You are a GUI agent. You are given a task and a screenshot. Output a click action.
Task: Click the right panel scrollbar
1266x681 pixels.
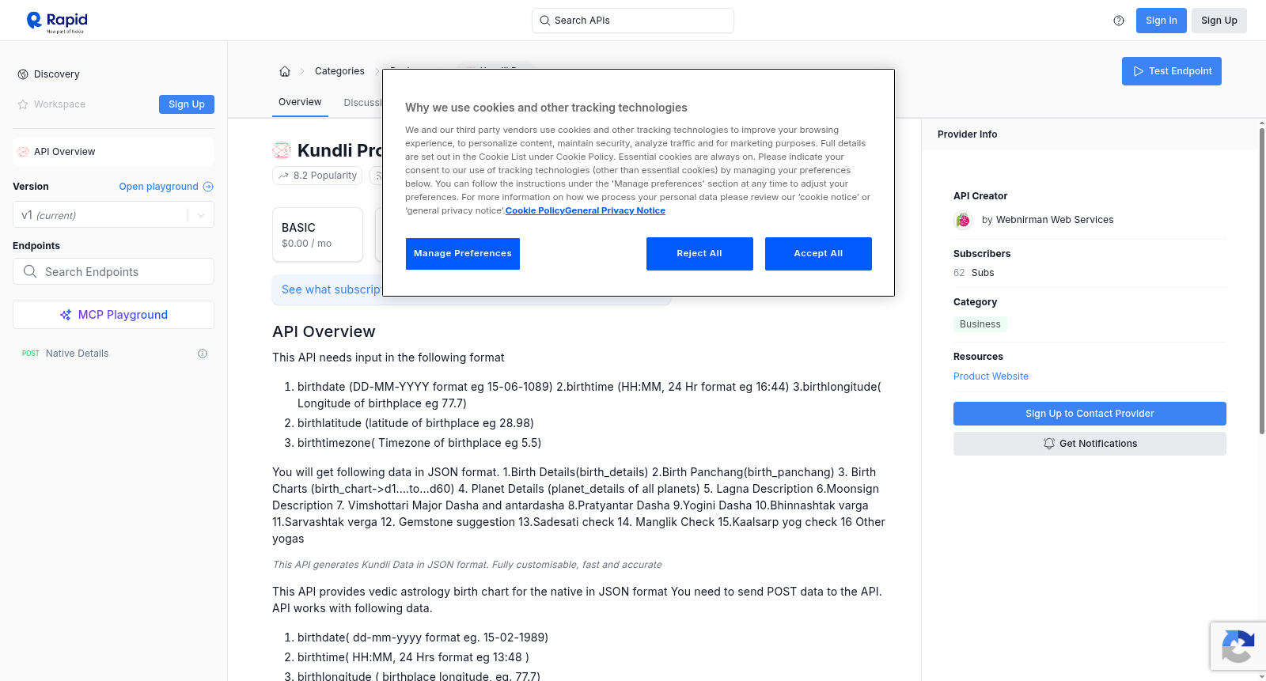pyautogui.click(x=1261, y=281)
